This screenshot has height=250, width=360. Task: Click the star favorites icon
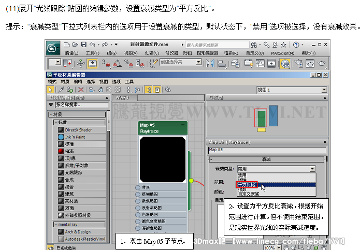[x=283, y=45]
